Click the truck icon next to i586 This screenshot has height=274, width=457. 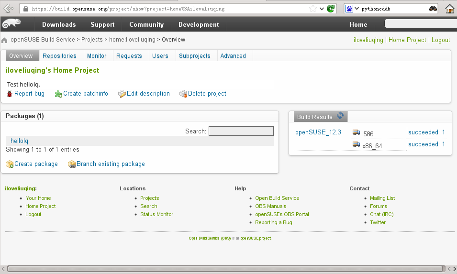pos(356,132)
